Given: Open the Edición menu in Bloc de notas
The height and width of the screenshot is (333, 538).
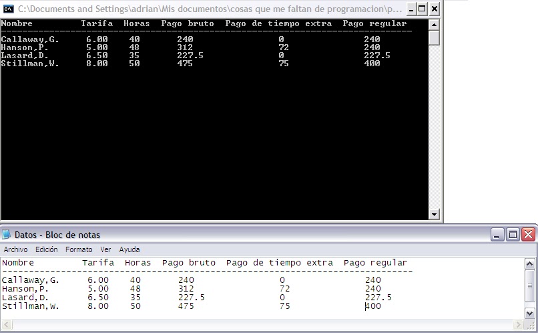Looking at the screenshot, I should coord(46,249).
